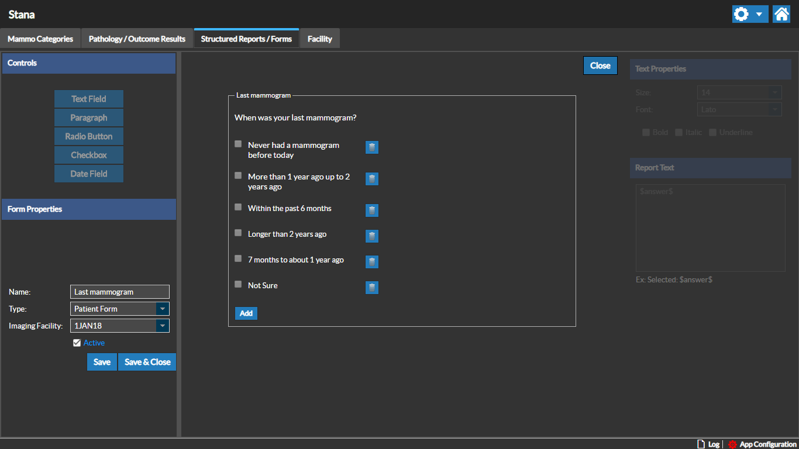Delete the 'More than 1 year ago' option

(x=371, y=179)
